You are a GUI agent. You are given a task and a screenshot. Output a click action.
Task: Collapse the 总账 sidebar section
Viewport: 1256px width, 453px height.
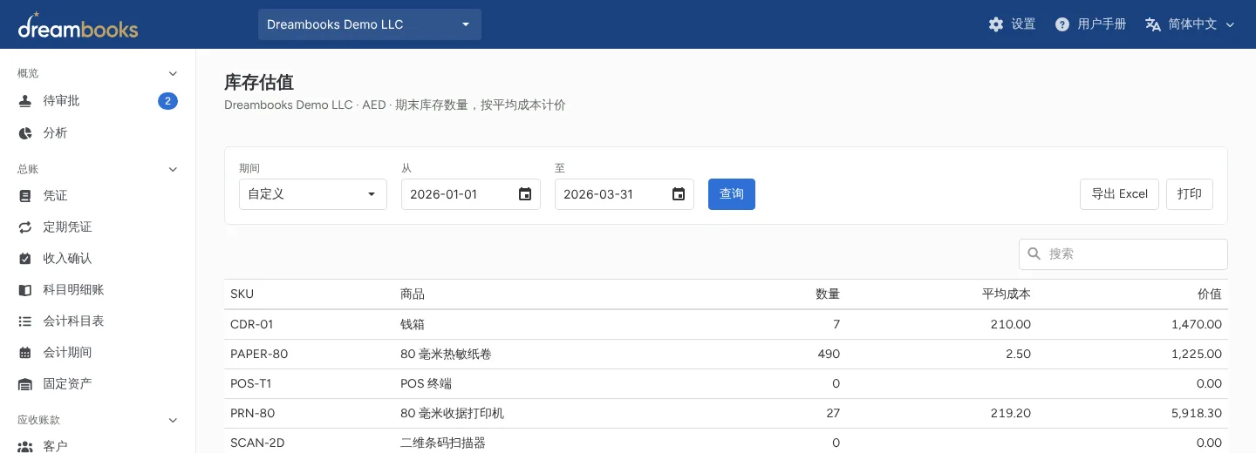(173, 169)
